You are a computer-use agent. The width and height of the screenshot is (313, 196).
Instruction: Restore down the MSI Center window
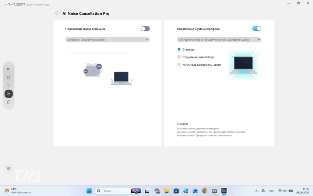coord(298,3)
